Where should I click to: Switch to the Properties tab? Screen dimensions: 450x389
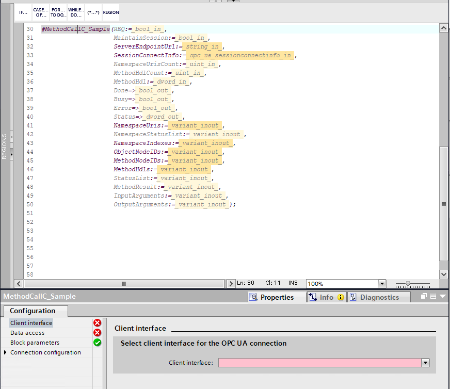271,297
